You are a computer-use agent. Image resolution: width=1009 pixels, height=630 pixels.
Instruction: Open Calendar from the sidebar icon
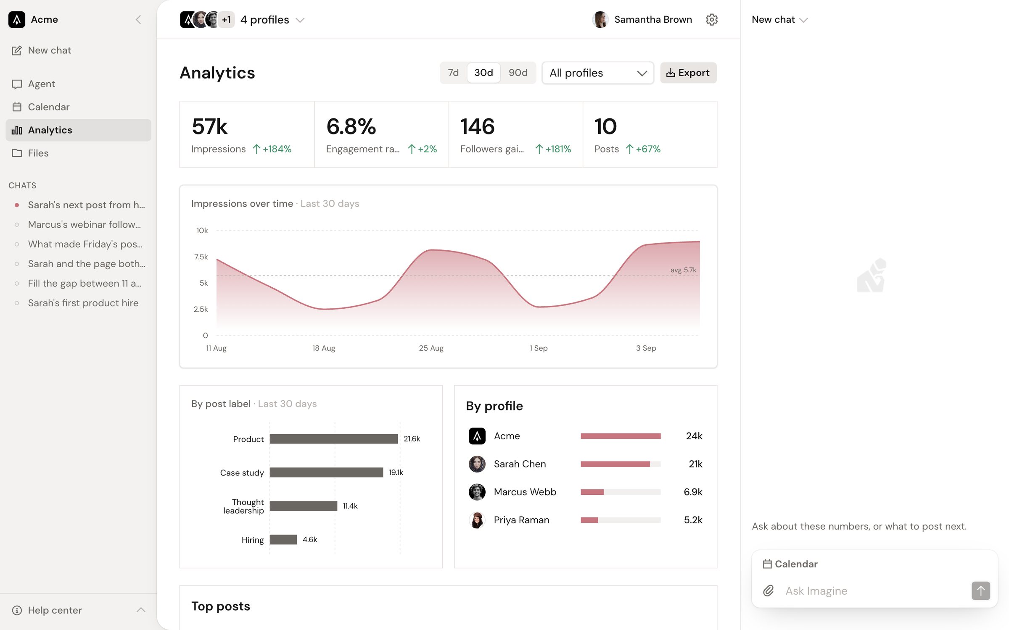point(17,107)
